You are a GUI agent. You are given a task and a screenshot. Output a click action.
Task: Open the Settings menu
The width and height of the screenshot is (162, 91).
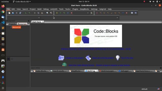click(94, 9)
